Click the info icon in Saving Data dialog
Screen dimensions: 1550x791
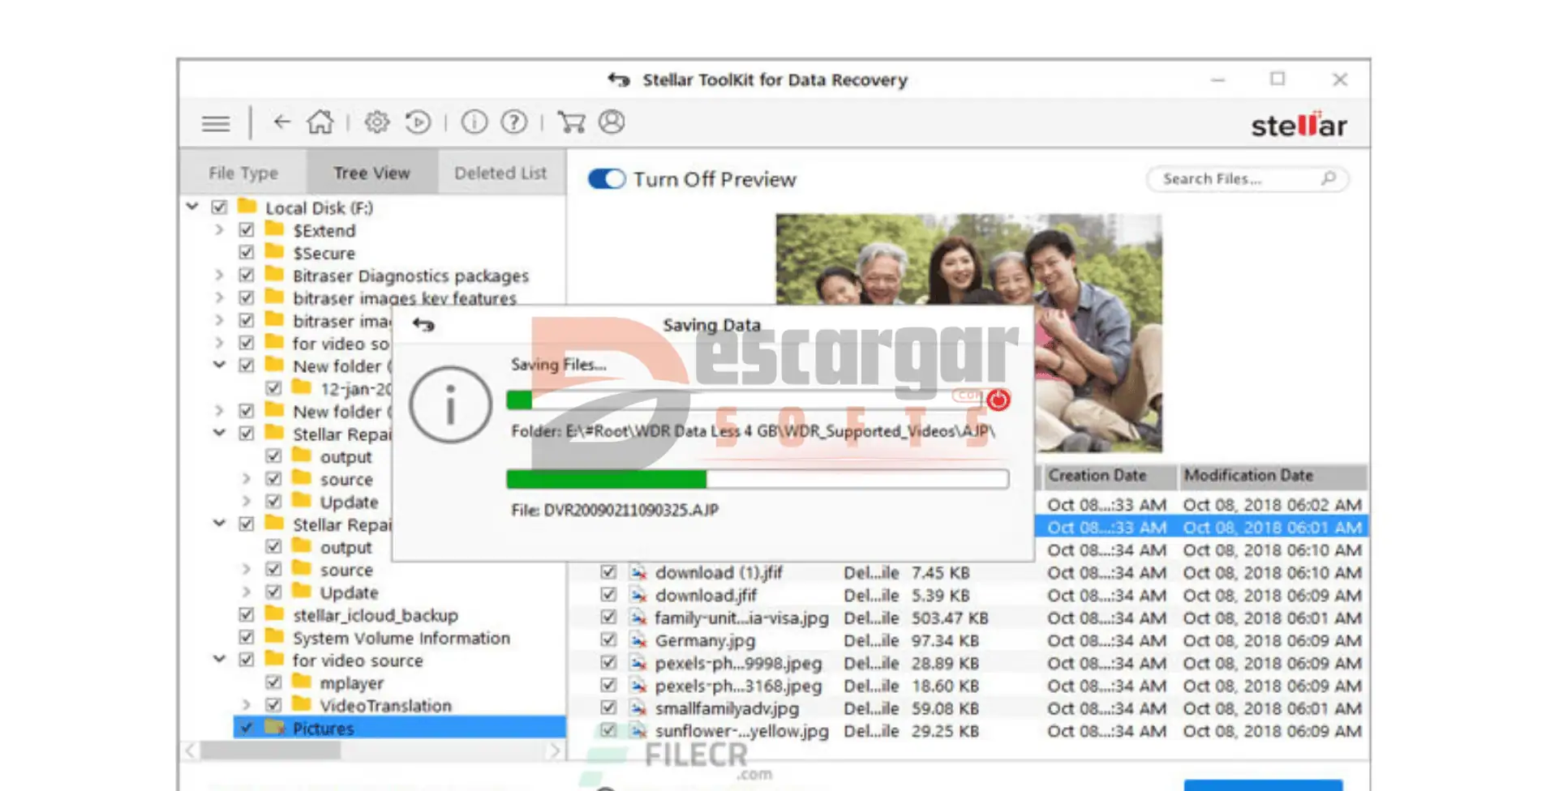click(450, 404)
